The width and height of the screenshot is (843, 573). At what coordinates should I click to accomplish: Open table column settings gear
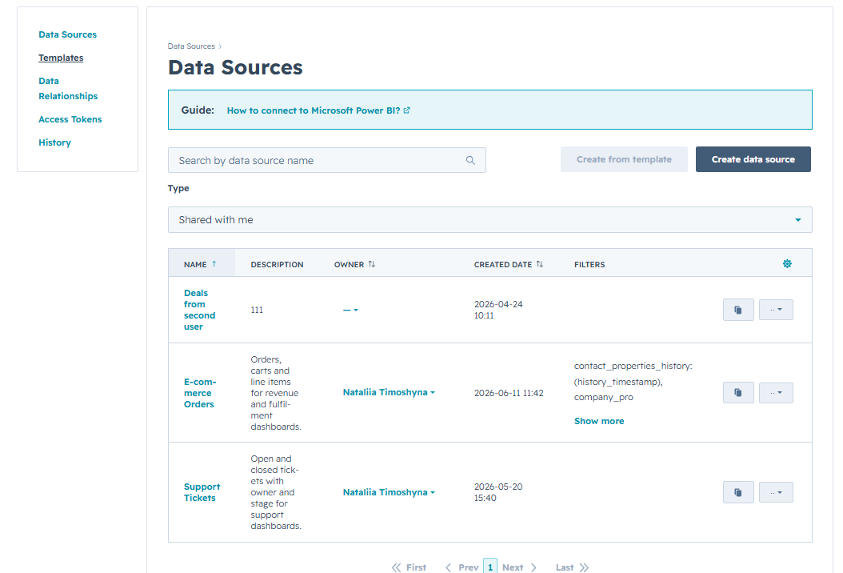pos(787,263)
